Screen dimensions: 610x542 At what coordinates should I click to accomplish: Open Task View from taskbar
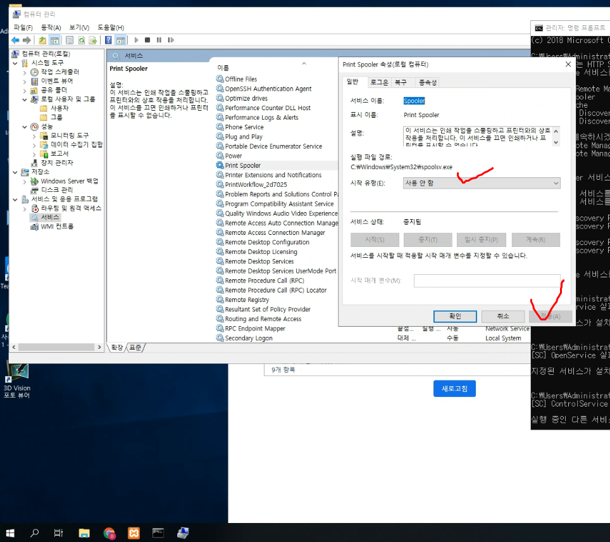pos(58,533)
